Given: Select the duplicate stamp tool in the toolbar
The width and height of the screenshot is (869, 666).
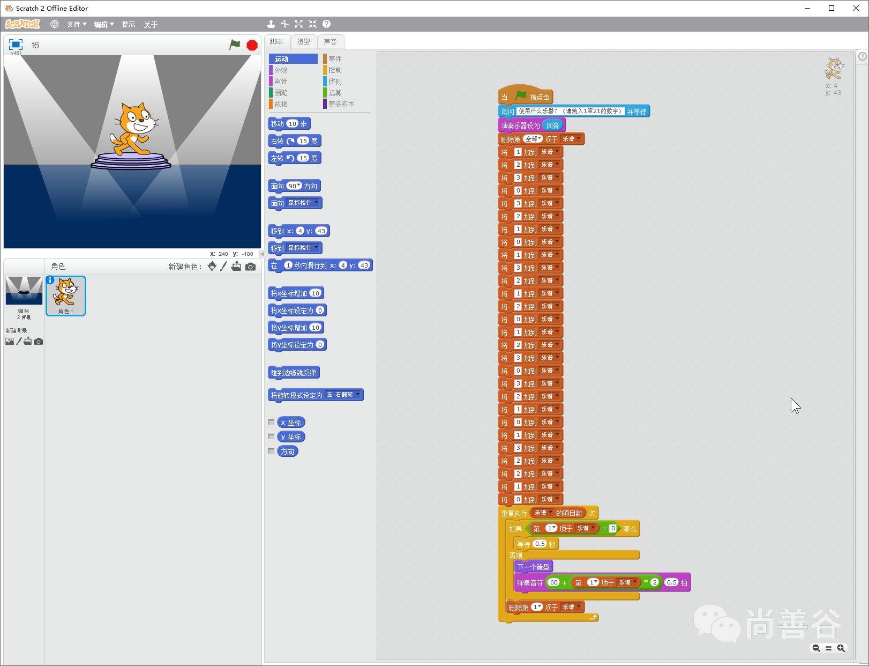Looking at the screenshot, I should pyautogui.click(x=271, y=24).
